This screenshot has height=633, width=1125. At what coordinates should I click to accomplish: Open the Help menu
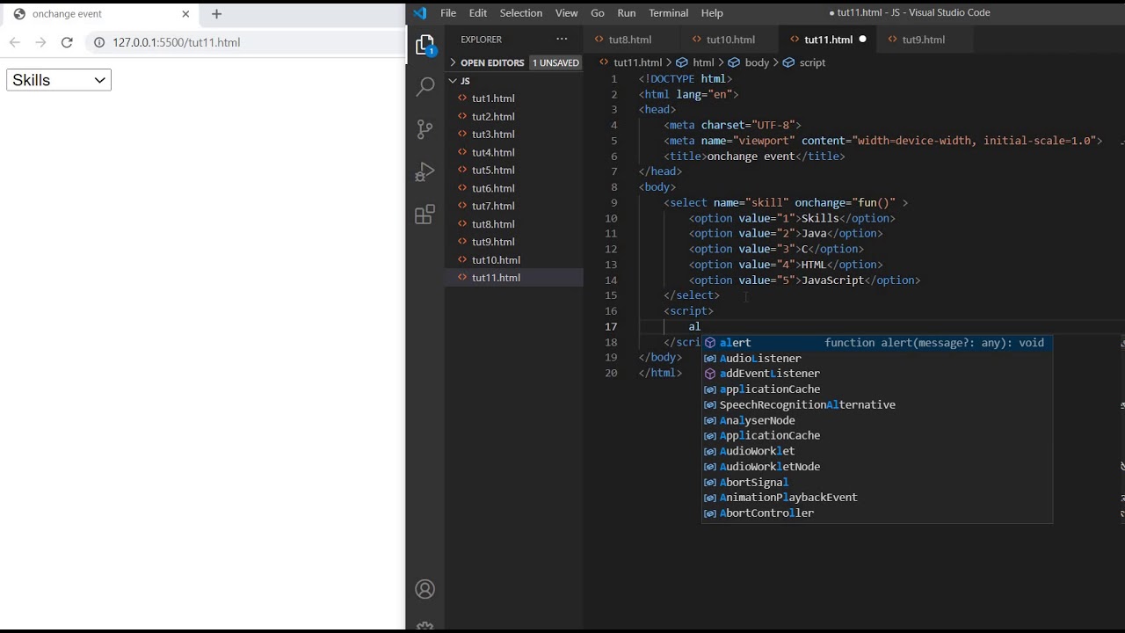point(712,13)
